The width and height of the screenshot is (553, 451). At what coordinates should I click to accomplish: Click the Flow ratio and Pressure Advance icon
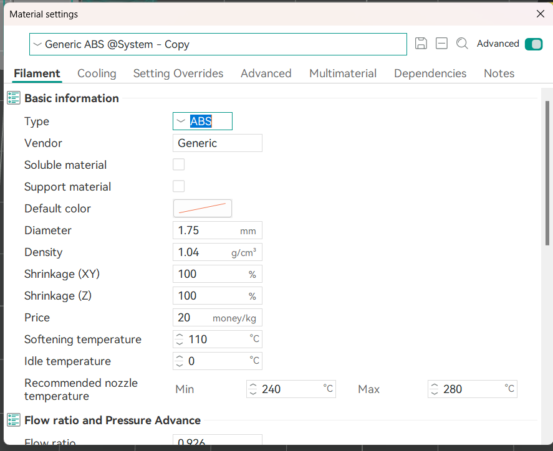pyautogui.click(x=14, y=420)
